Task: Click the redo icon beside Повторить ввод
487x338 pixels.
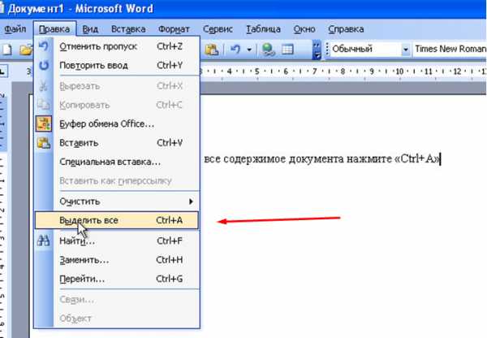Action: click(44, 65)
